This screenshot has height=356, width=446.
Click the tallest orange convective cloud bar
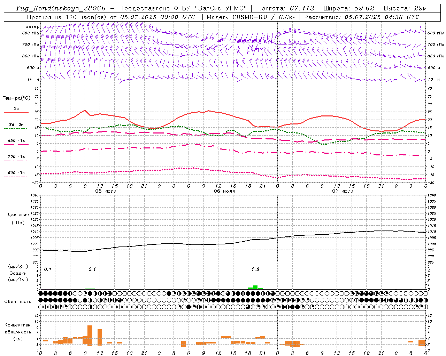tap(90, 336)
